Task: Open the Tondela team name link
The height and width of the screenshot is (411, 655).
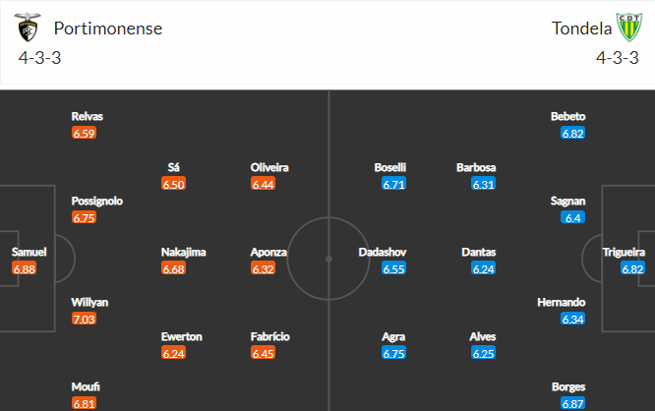Action: coord(581,29)
